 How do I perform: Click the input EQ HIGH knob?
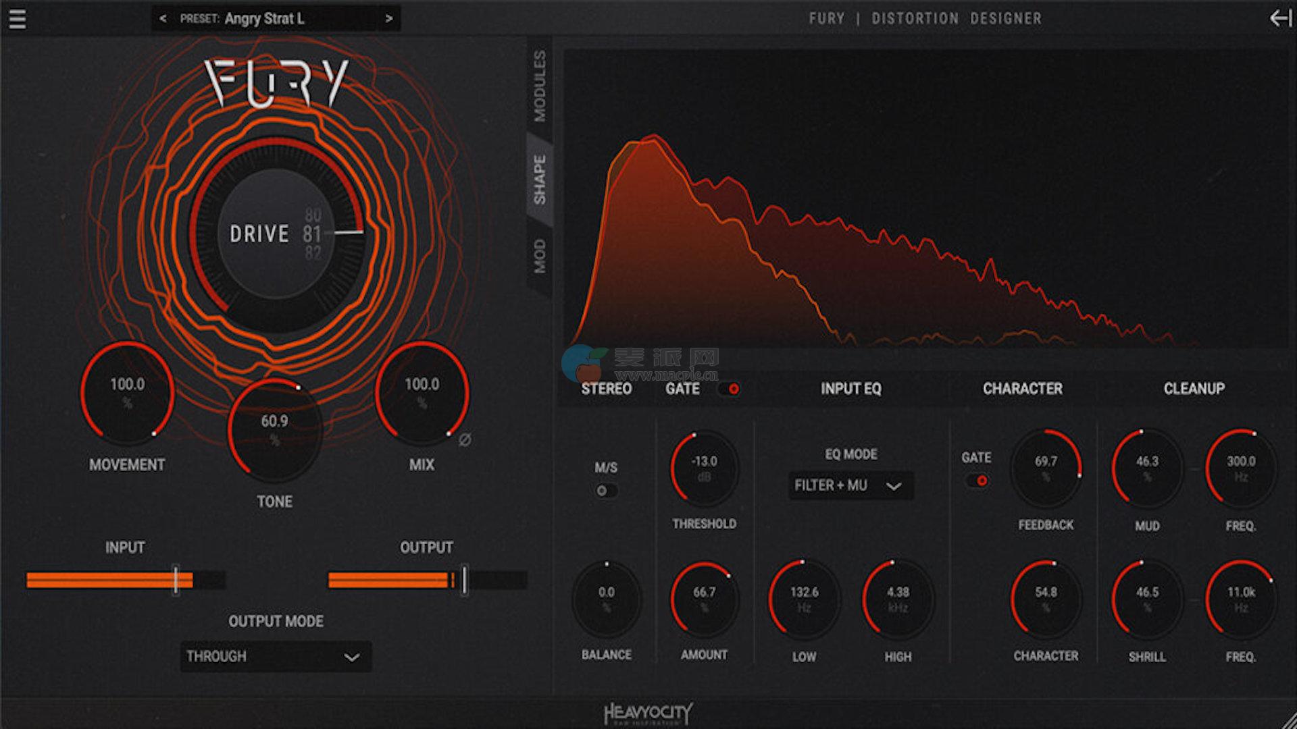tap(898, 599)
